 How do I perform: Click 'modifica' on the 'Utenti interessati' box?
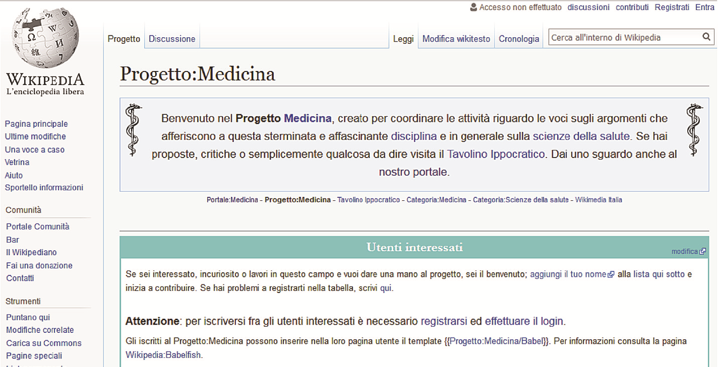pyautogui.click(x=685, y=251)
